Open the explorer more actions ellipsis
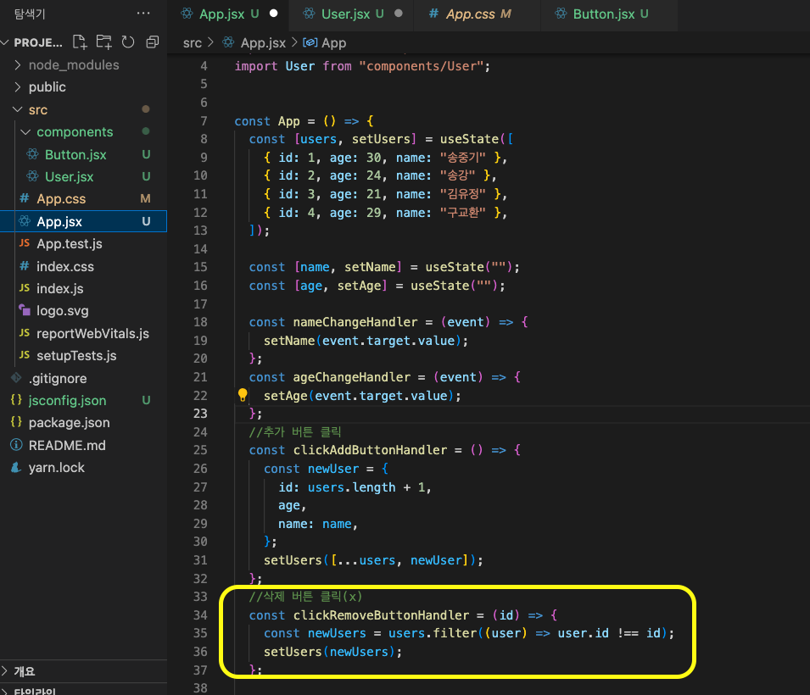The height and width of the screenshot is (695, 810). (x=143, y=14)
